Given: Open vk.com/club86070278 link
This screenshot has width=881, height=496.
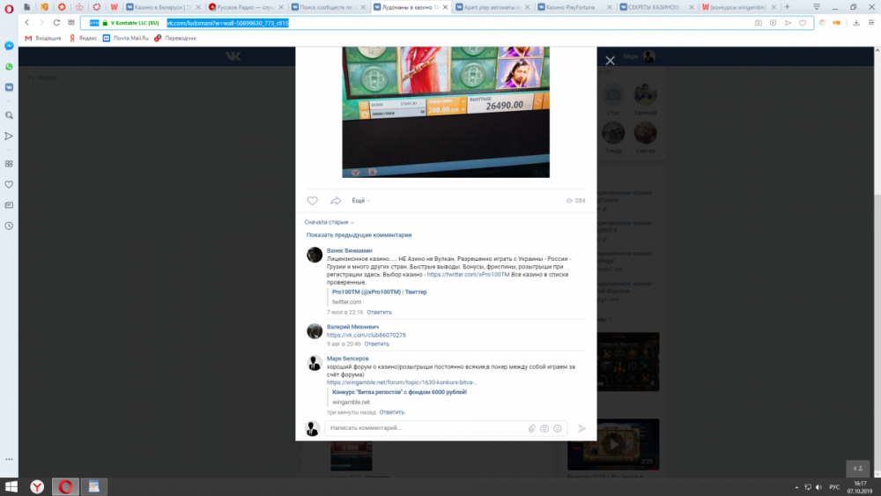Looking at the screenshot, I should point(366,336).
